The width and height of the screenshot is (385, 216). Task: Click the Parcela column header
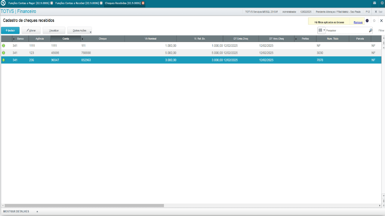point(360,39)
